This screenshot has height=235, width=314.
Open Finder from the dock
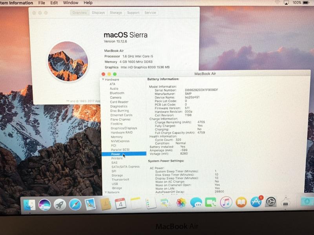(x=29, y=204)
